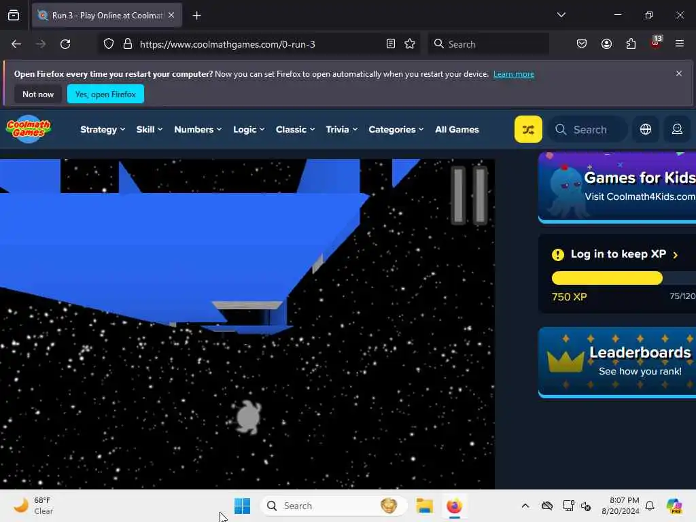Click the Coolmath Games logo
Screen dimensions: 696x522
[29, 128]
